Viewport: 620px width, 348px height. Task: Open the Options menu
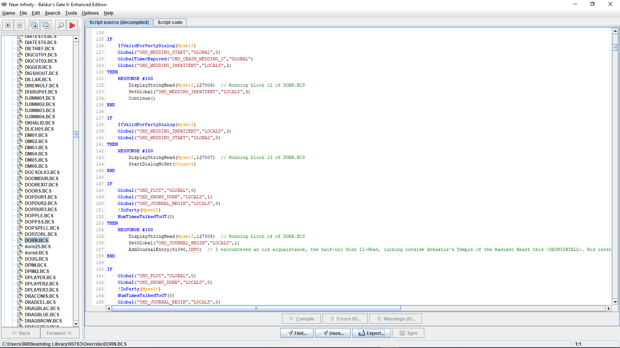[90, 13]
